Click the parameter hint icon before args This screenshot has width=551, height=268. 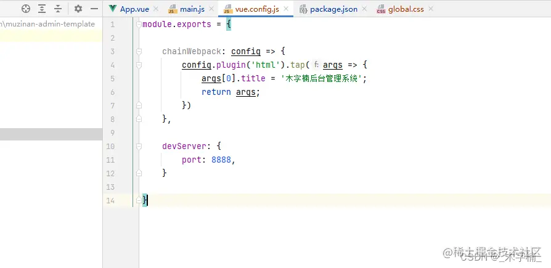pos(316,65)
